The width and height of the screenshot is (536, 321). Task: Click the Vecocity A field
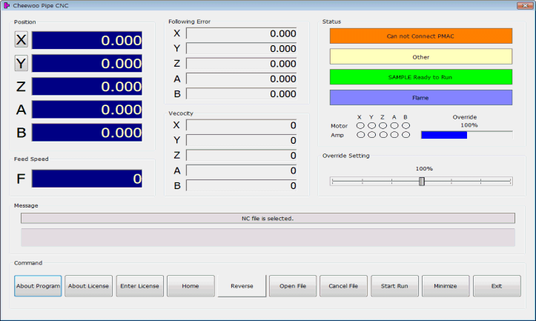(x=242, y=171)
